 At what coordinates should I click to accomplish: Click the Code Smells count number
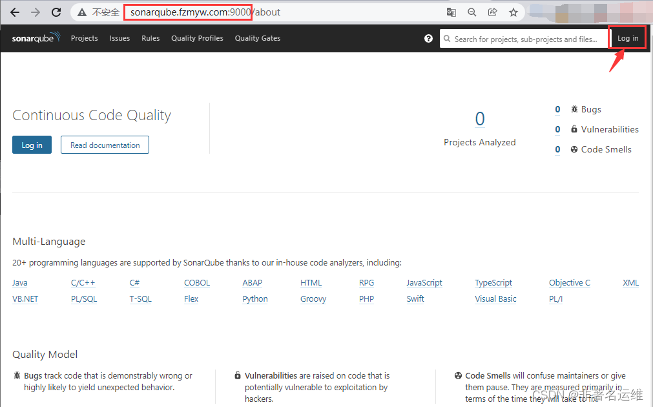coord(557,149)
